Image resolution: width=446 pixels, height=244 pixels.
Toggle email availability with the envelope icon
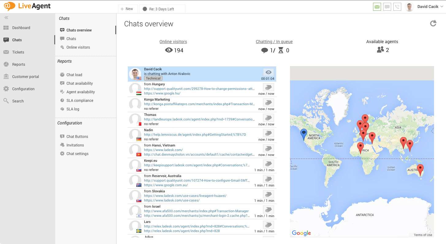point(377,6)
